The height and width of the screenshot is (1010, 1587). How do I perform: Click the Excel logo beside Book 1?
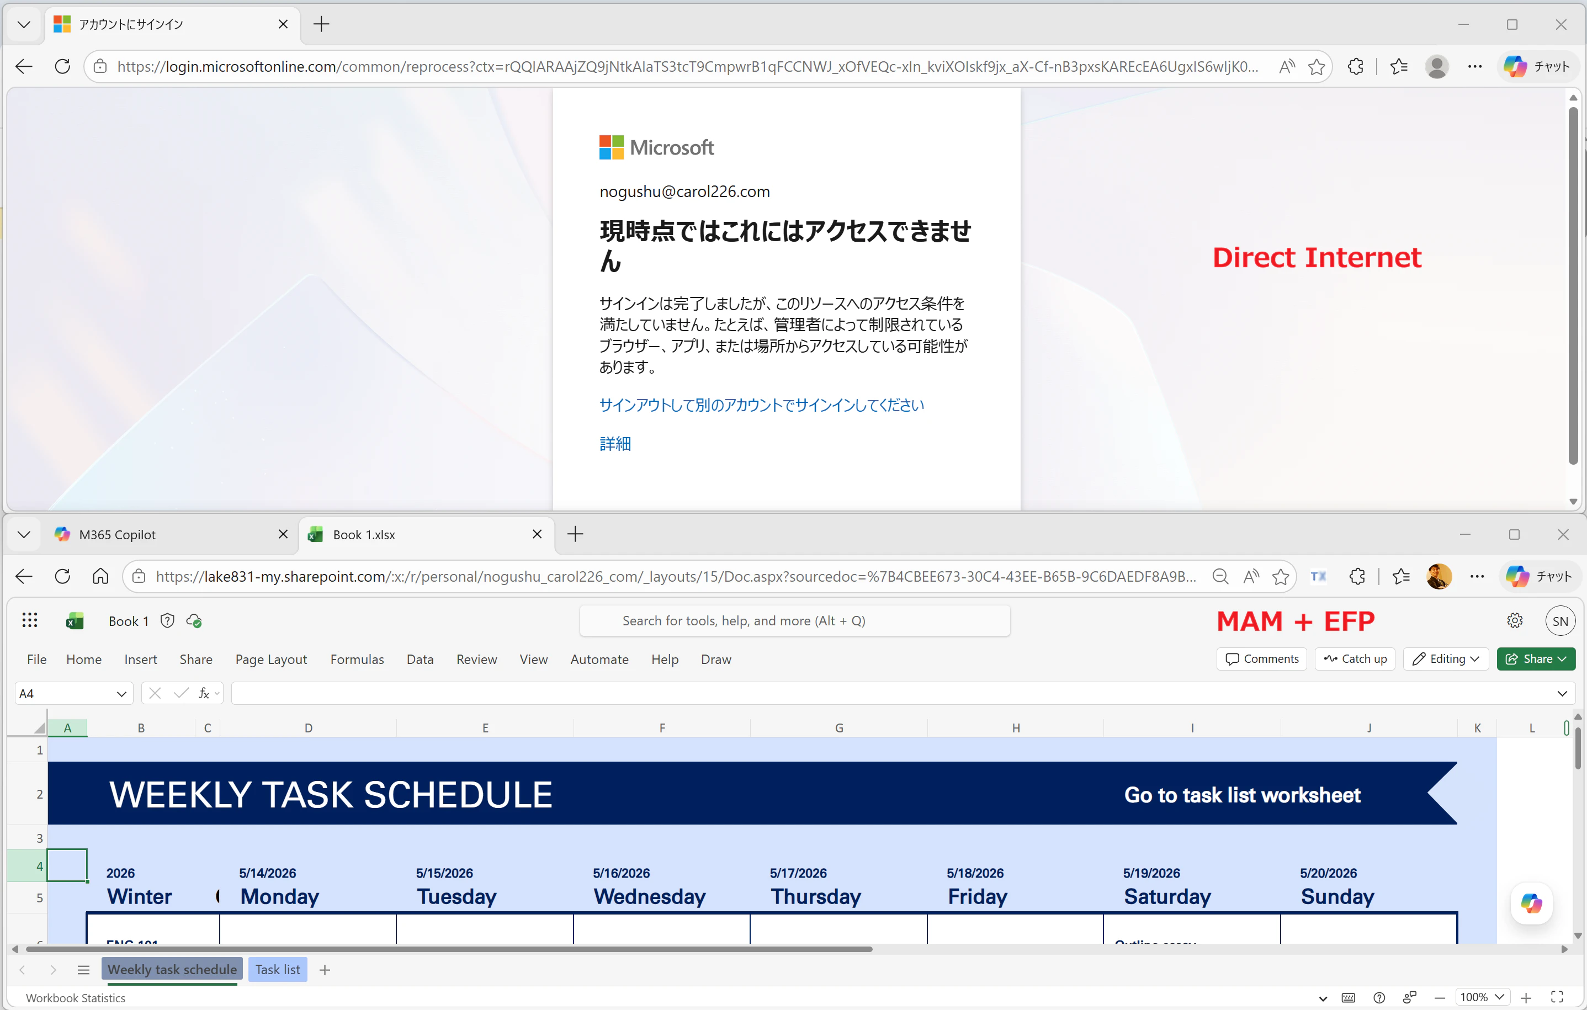pyautogui.click(x=75, y=621)
